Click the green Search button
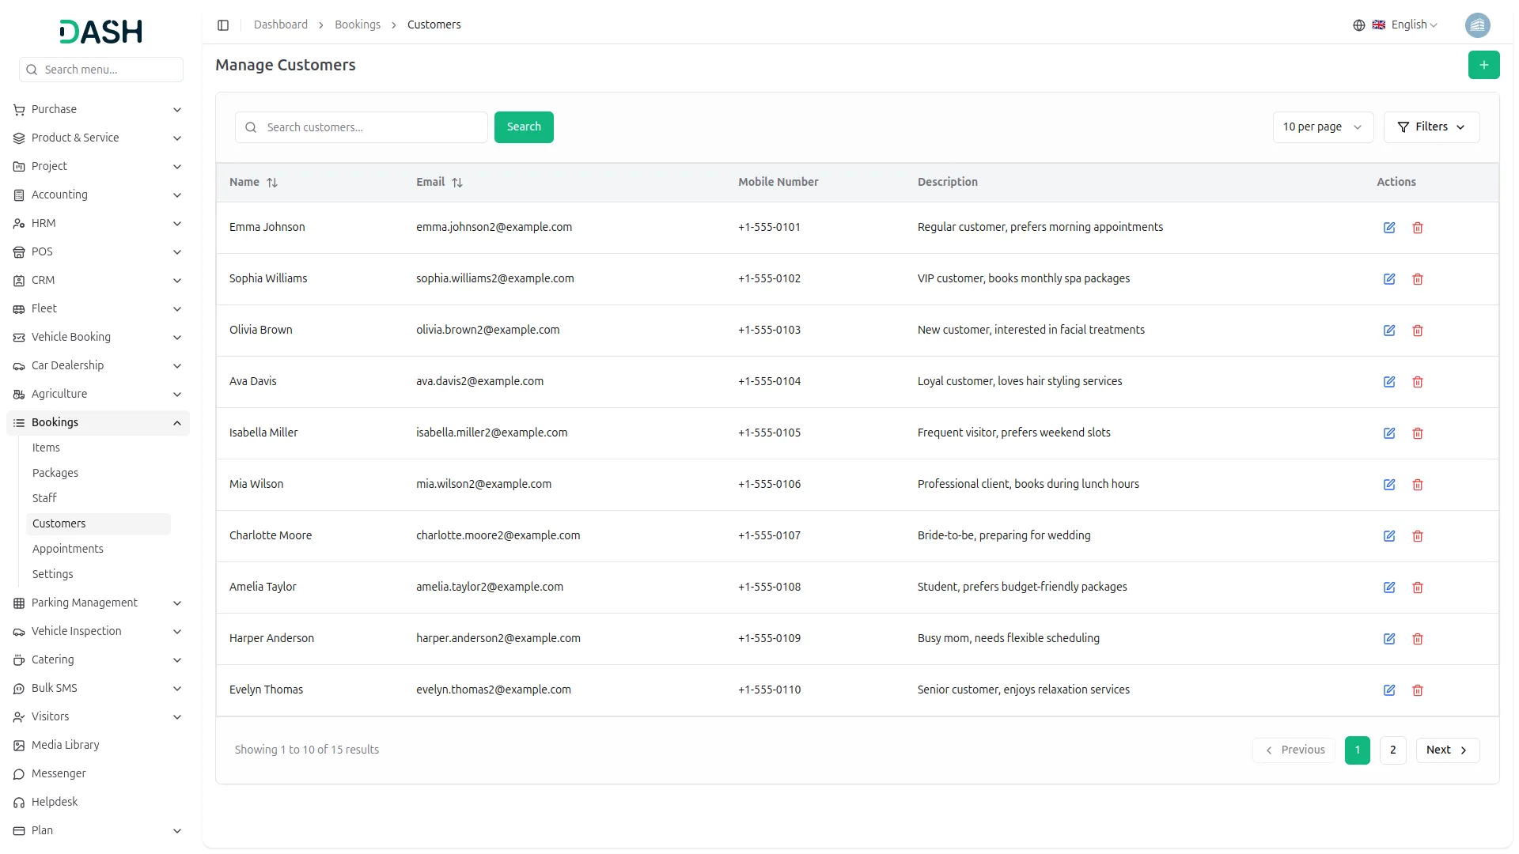Image resolution: width=1519 pixels, height=854 pixels. click(523, 127)
